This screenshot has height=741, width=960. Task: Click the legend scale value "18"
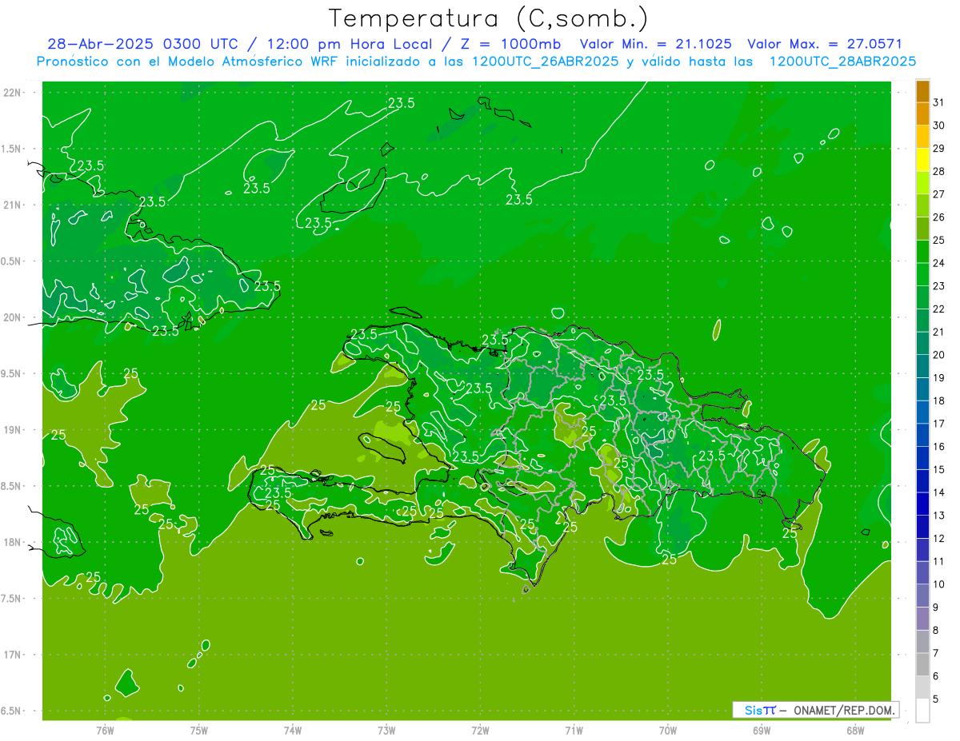coord(939,400)
